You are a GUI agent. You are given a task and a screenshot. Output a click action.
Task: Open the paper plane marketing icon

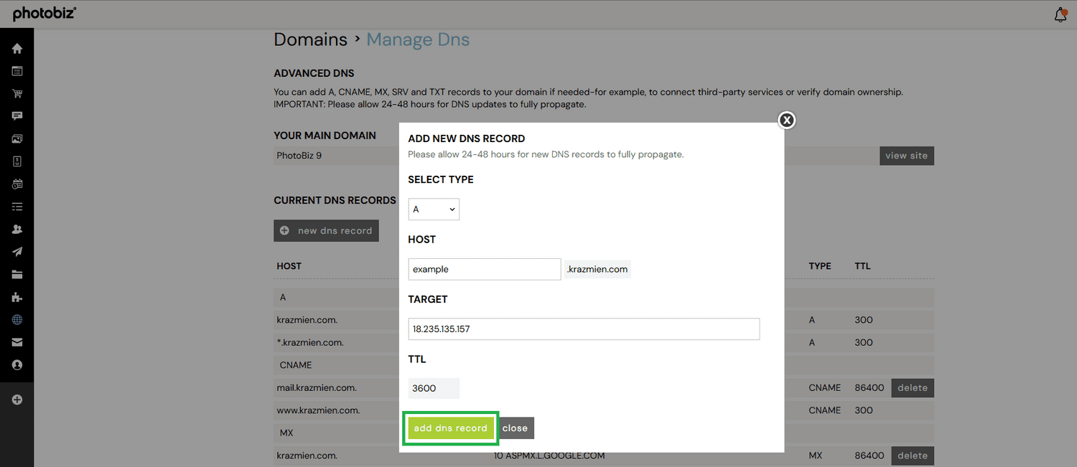[x=17, y=252]
